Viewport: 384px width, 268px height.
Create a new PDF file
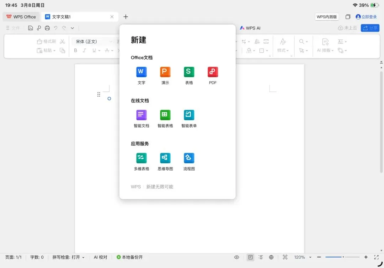pyautogui.click(x=213, y=76)
